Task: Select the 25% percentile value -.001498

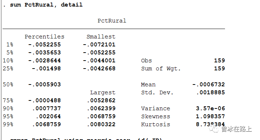Action: [46, 69]
